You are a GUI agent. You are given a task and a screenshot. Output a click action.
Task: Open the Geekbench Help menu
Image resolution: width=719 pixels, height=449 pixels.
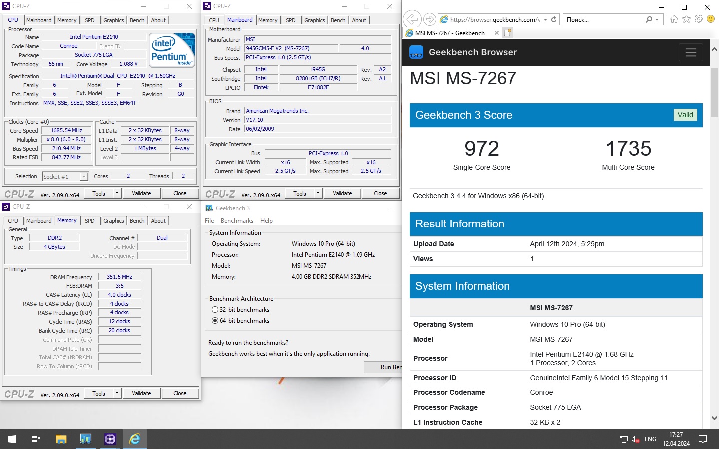pyautogui.click(x=266, y=221)
